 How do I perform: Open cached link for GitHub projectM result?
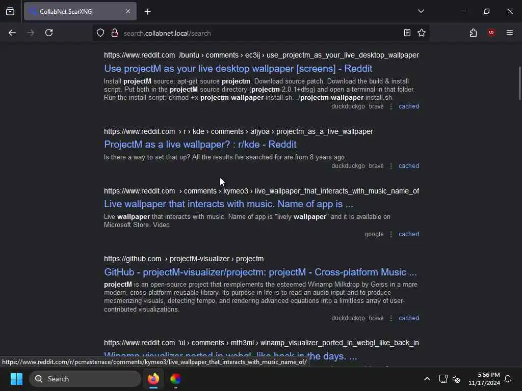coord(409,318)
